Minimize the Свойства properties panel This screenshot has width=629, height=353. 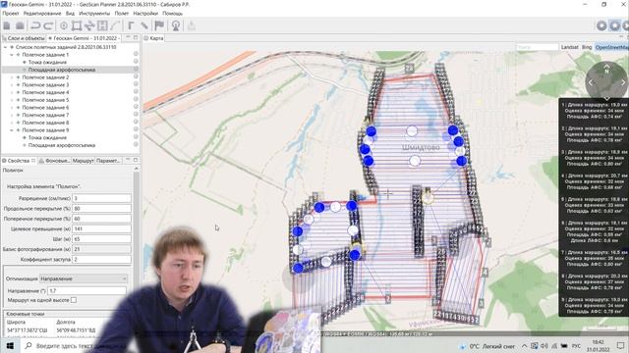click(128, 160)
